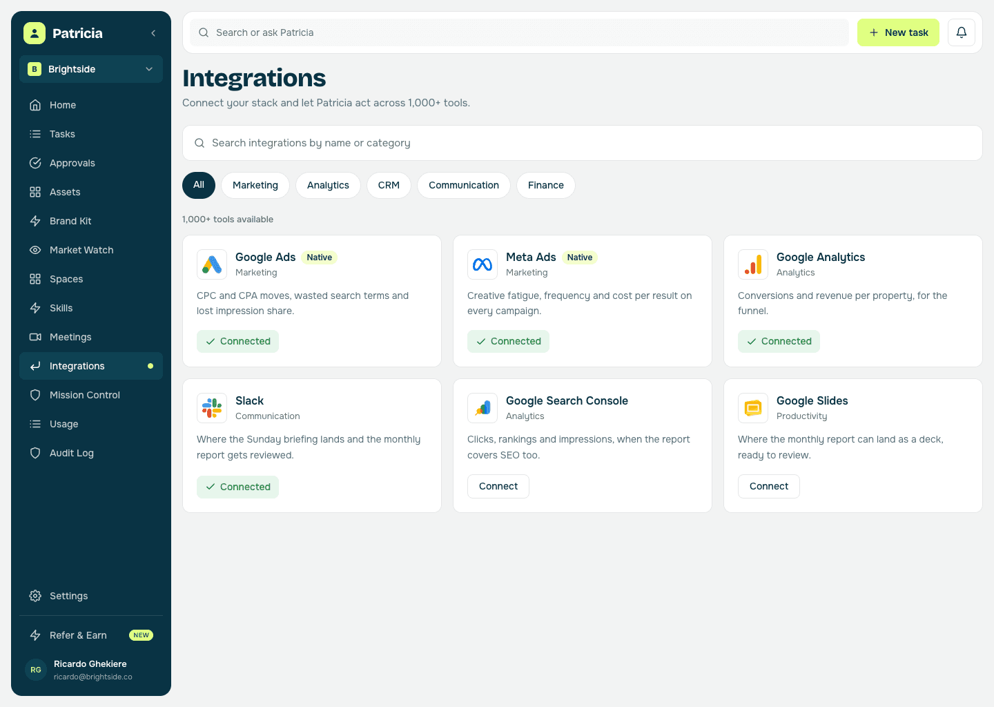Click the RG user avatar
The image size is (994, 707).
36,670
